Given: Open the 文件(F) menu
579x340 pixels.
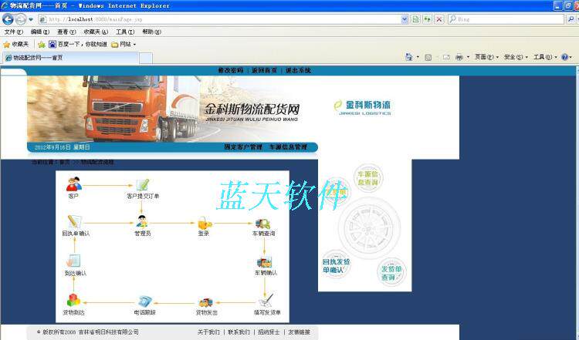Looking at the screenshot, I should click(14, 32).
